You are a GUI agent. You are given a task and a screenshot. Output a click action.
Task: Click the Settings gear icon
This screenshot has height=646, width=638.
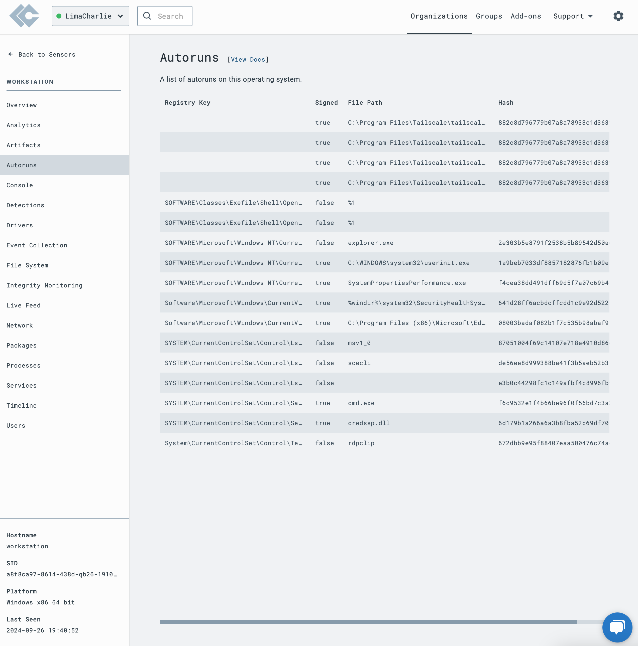point(619,16)
